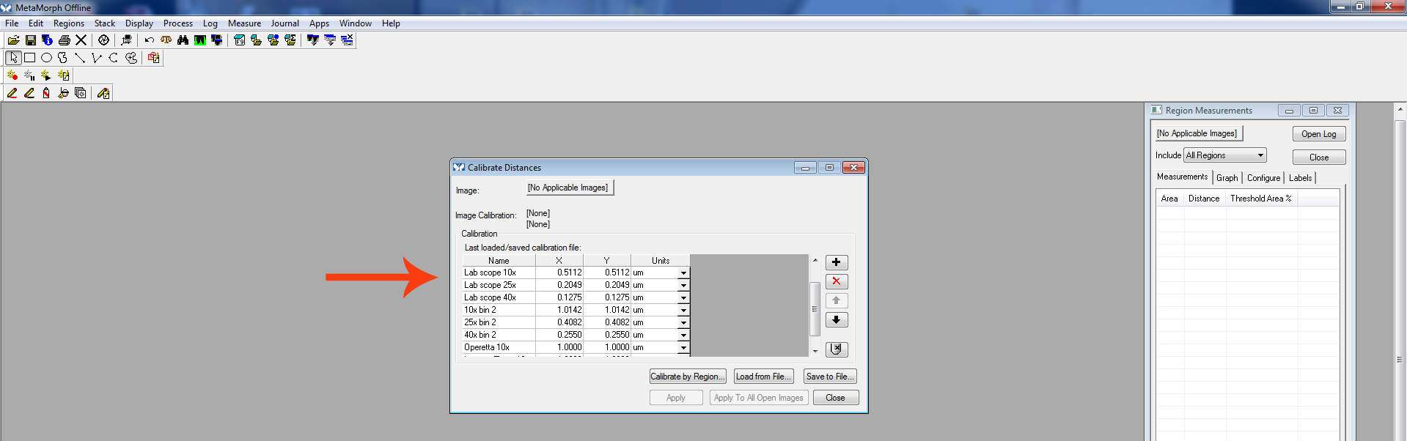
Task: Click Y value 1.0142 for 10x bin 2
Action: click(x=608, y=311)
